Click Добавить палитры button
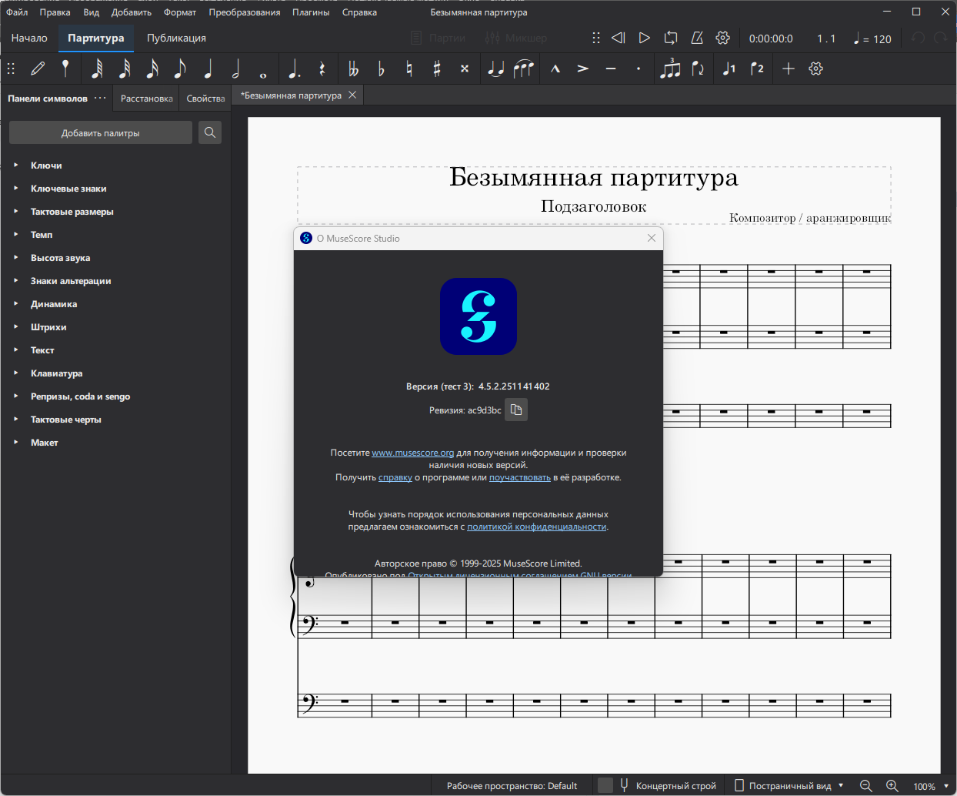This screenshot has width=957, height=796. pos(101,132)
